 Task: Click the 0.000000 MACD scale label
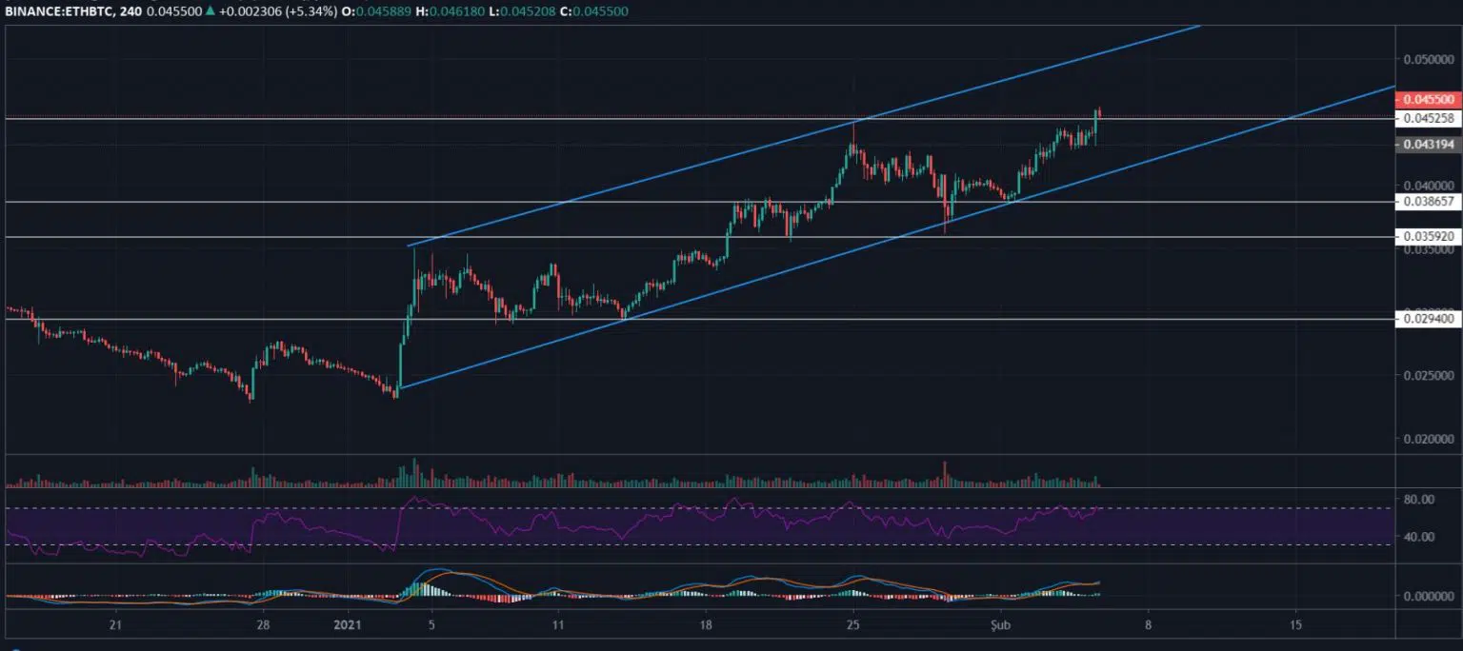[1426, 596]
